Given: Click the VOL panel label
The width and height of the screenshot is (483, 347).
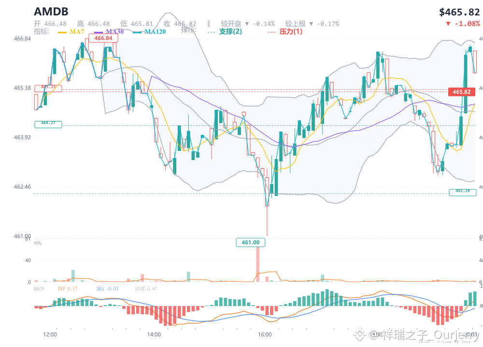Looking at the screenshot, I should (x=38, y=243).
